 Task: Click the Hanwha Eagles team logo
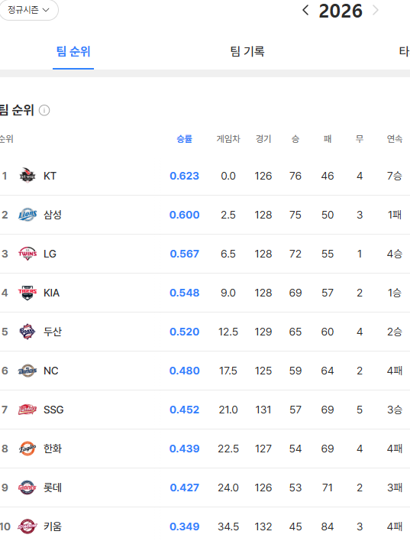pos(27,449)
